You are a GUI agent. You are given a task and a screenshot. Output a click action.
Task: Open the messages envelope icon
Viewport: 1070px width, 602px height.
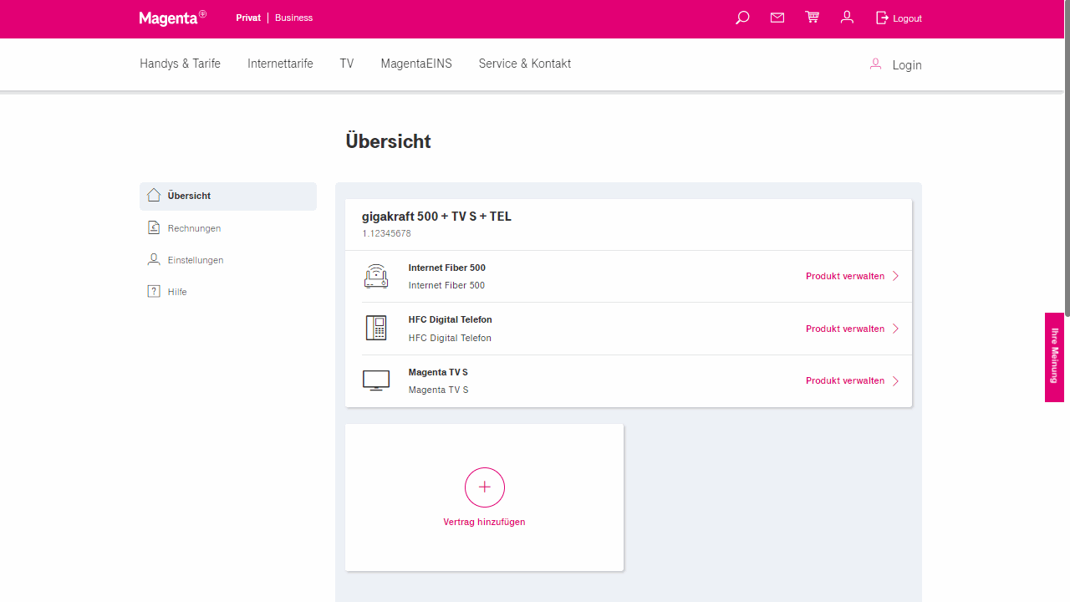click(x=777, y=18)
